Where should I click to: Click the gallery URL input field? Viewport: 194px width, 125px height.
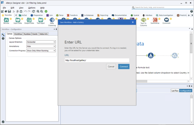pyautogui.click(x=97, y=60)
